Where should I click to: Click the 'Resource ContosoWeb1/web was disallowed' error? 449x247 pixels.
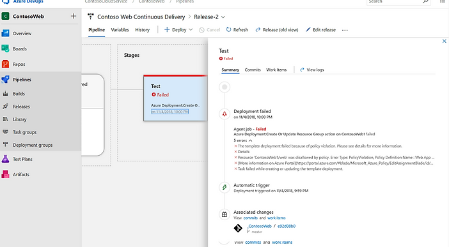pyautogui.click(x=336, y=158)
